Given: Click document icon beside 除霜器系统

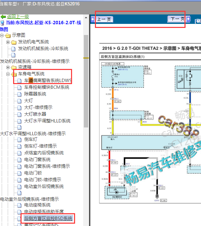Looking at the screenshot, I should click(x=20, y=94).
